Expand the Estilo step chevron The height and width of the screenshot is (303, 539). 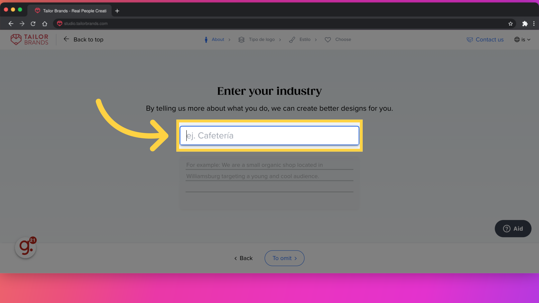tap(316, 40)
